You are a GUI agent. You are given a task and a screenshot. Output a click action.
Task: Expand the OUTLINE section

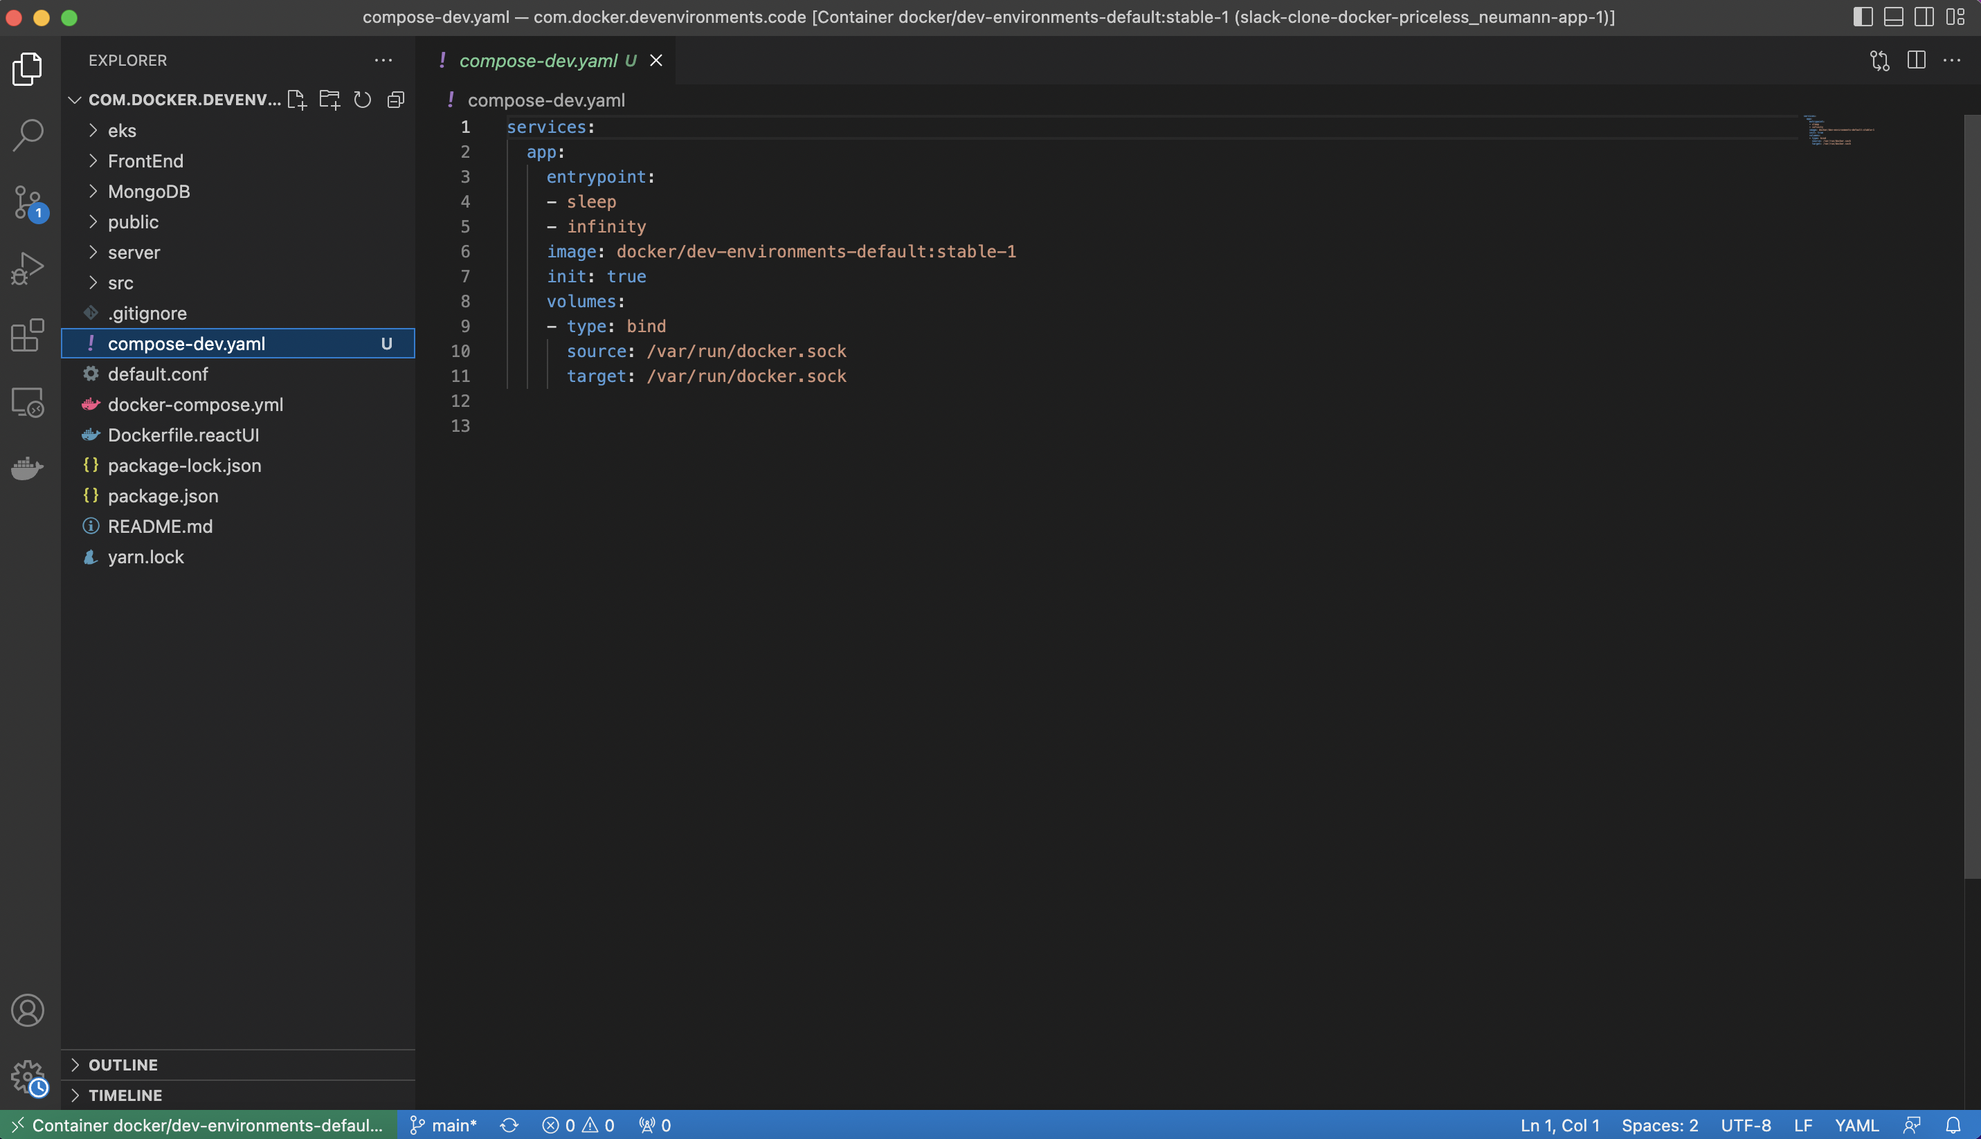point(238,1065)
